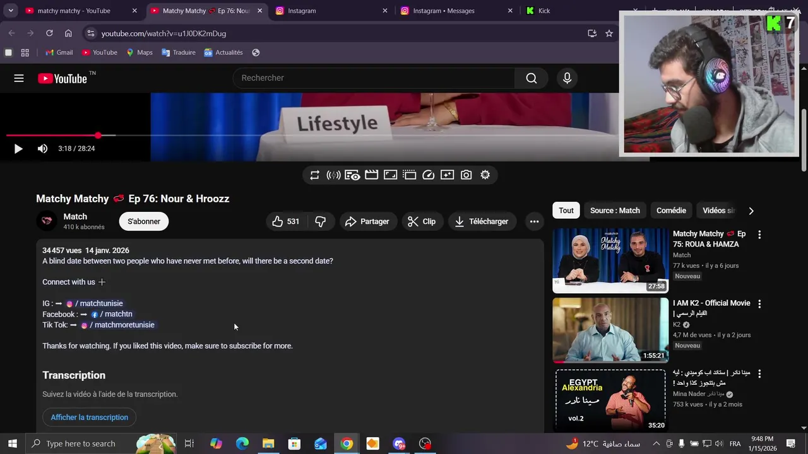Open the matchmoretunisie TikTok link
The image size is (808, 454).
click(x=117, y=325)
